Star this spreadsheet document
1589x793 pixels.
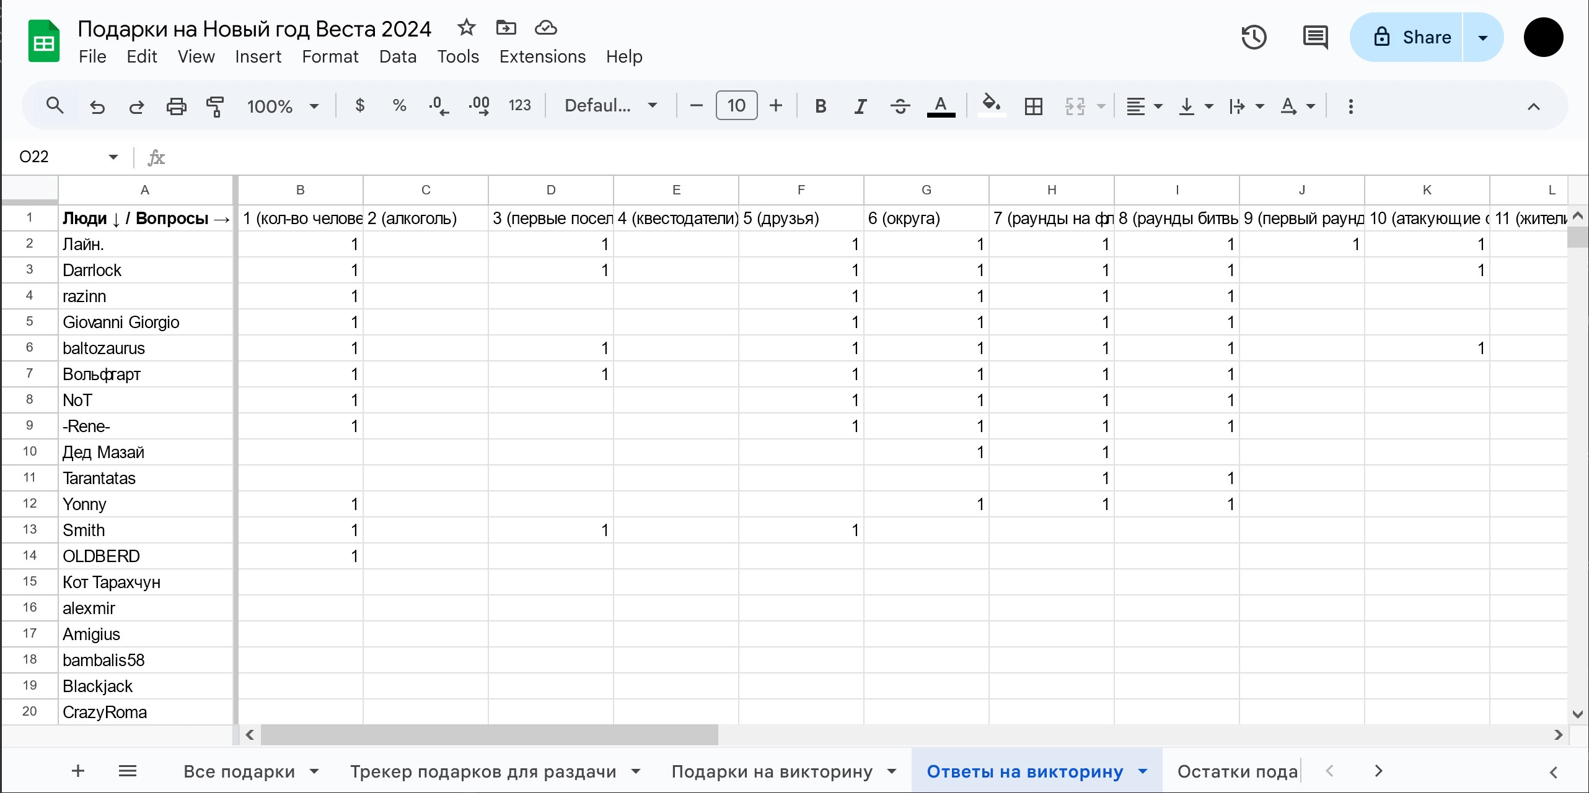click(466, 28)
